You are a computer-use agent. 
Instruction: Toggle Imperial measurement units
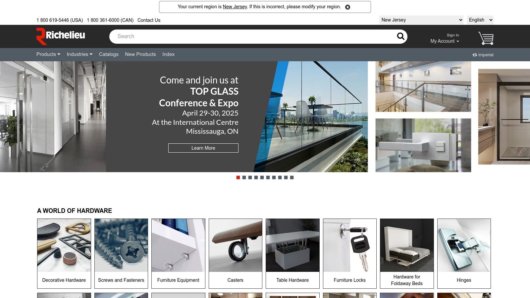(x=483, y=55)
